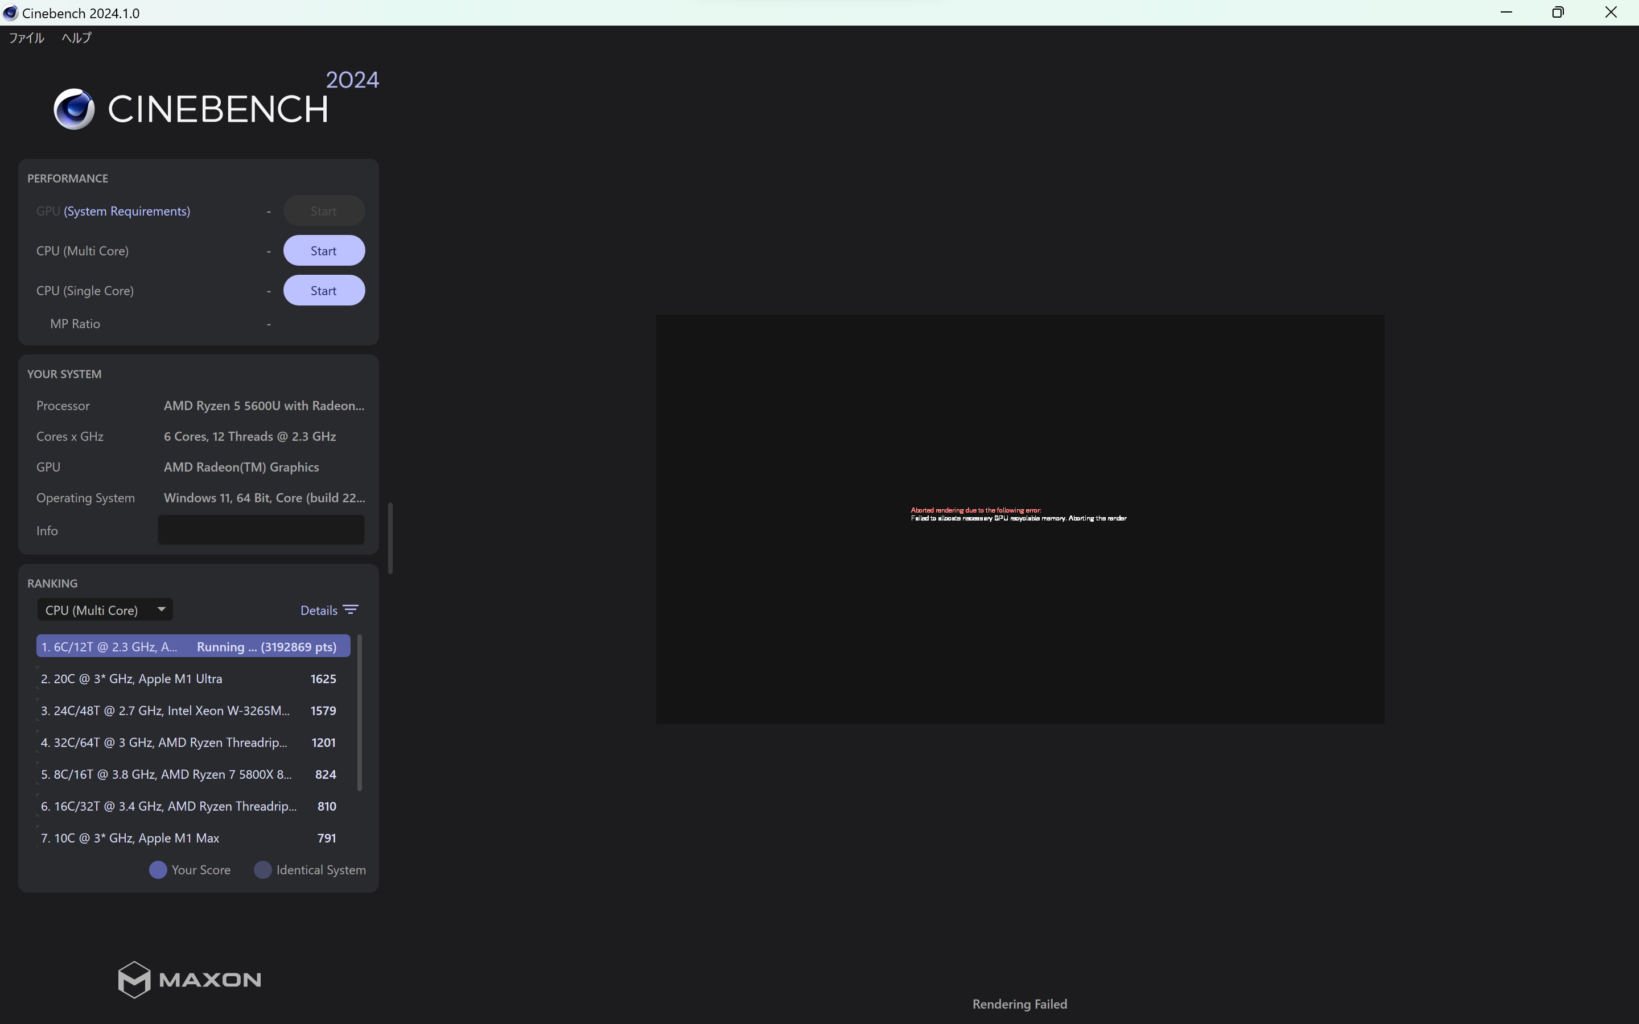Minimize the Cinebench window
This screenshot has width=1639, height=1024.
1506,12
